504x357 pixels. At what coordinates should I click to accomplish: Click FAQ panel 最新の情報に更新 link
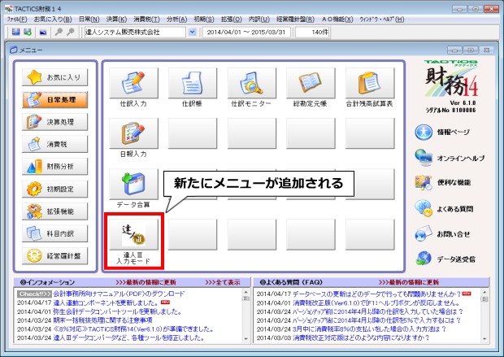tap(409, 282)
